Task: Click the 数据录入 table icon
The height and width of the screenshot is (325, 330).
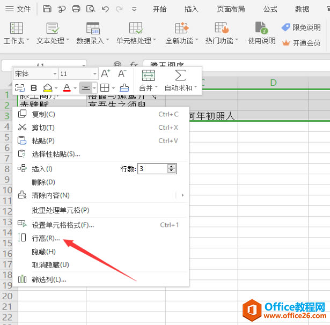Action: 93,28
